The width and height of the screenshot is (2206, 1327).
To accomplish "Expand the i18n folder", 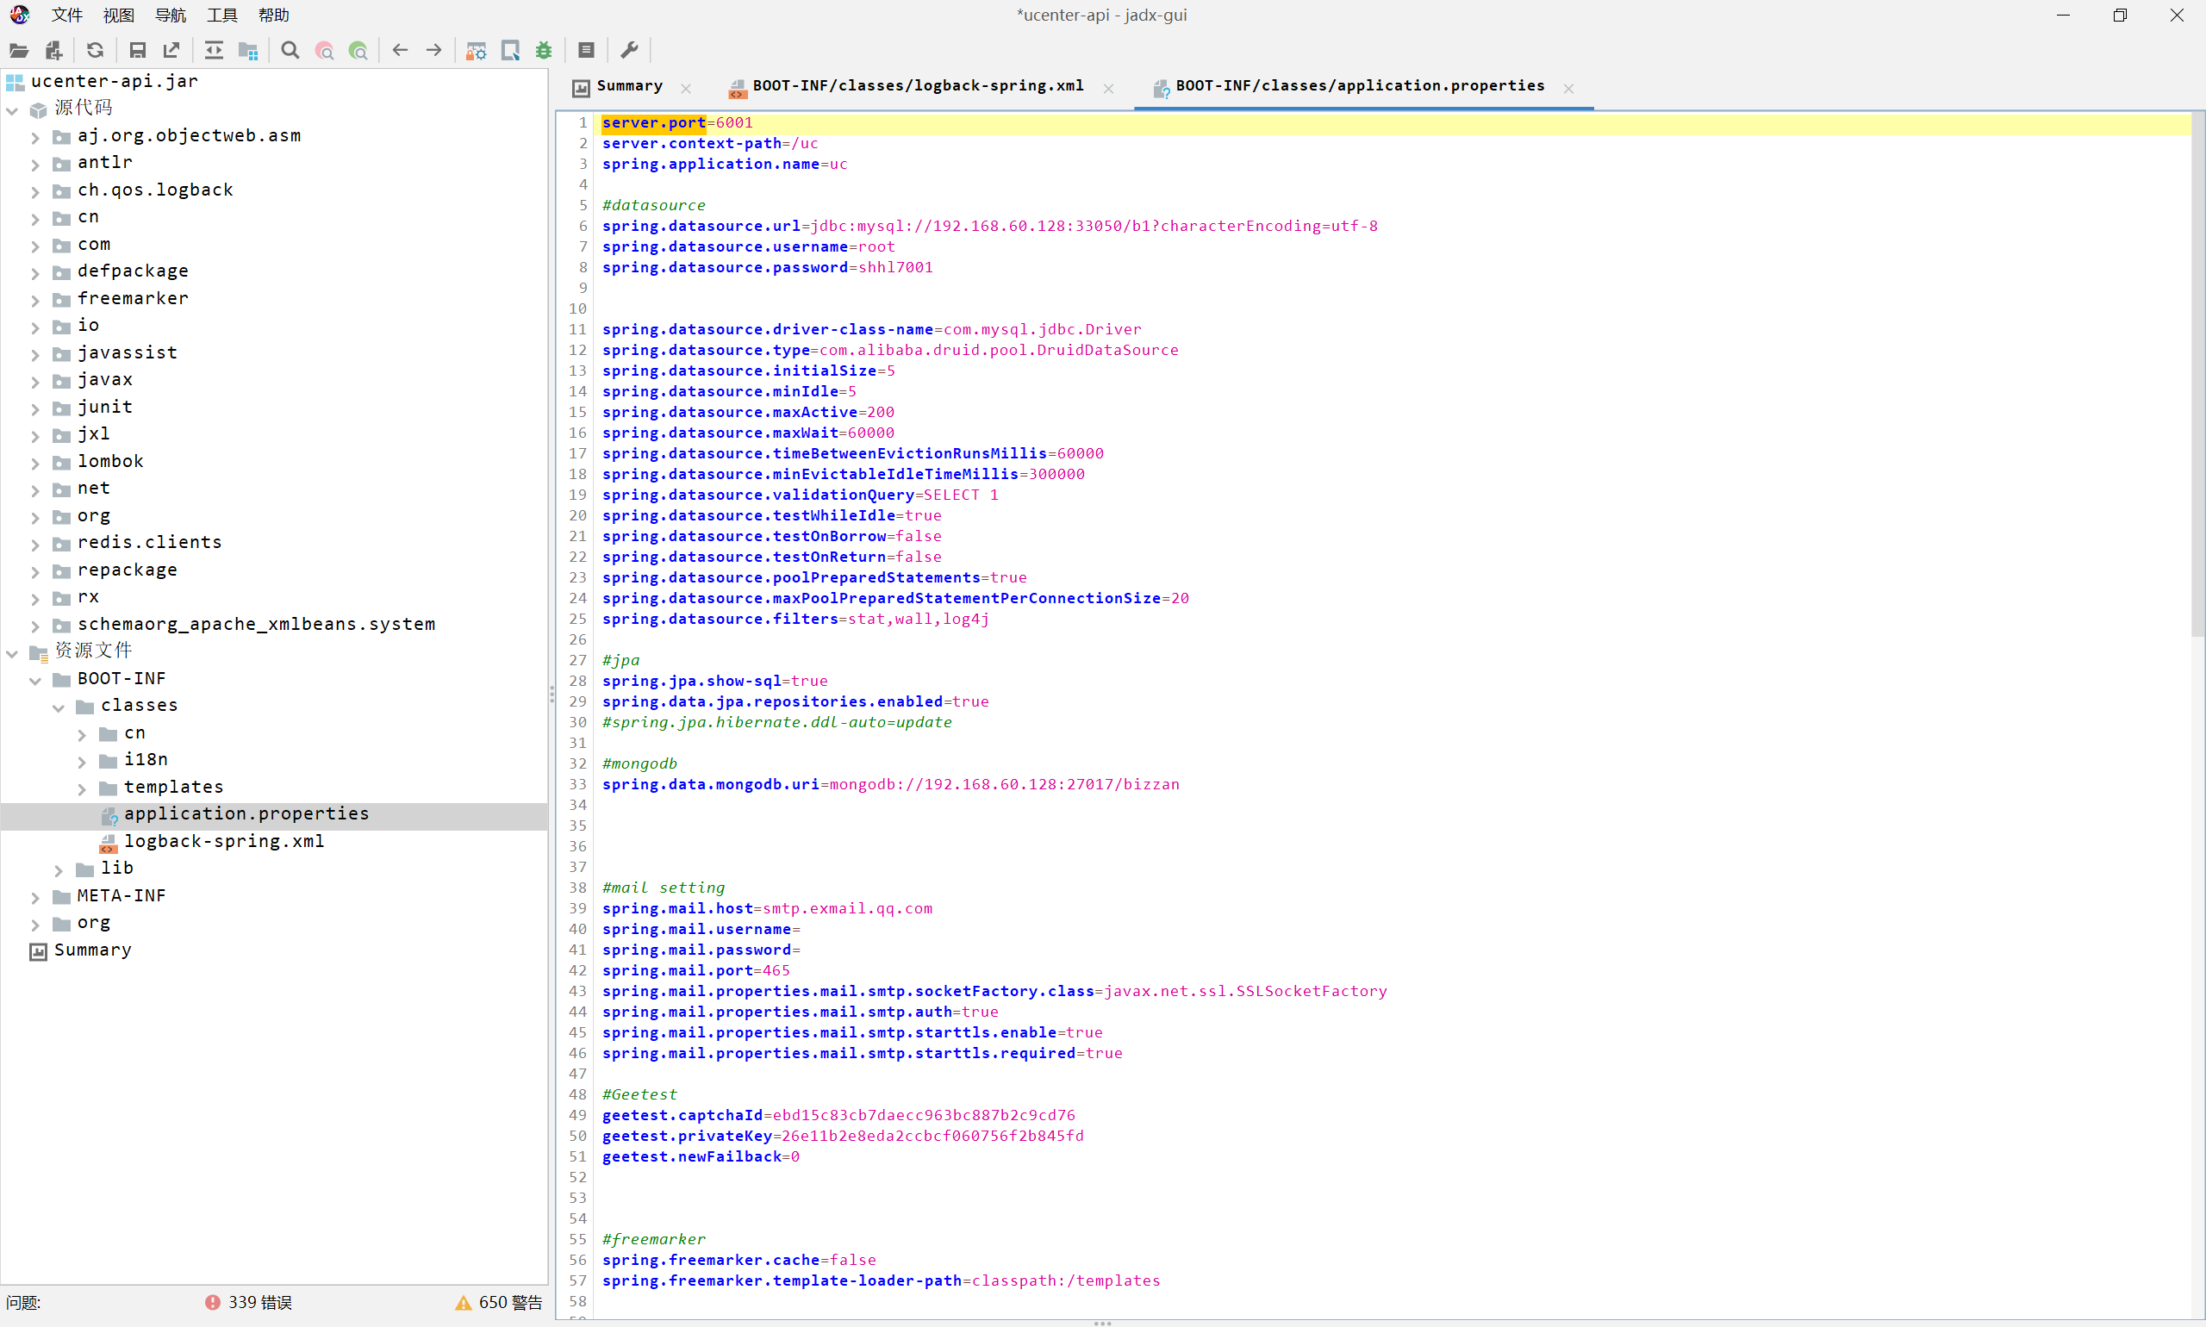I will point(82,762).
